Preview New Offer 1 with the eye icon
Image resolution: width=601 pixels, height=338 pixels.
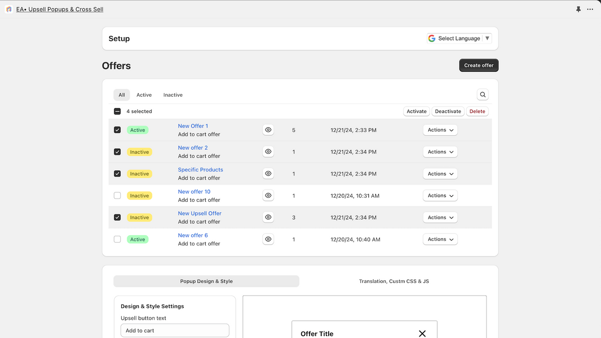pos(268,130)
